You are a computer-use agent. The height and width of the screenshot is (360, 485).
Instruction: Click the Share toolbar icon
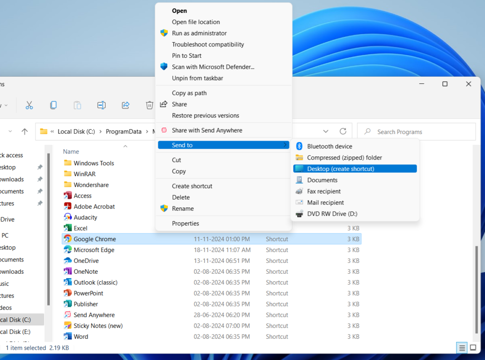tap(125, 106)
